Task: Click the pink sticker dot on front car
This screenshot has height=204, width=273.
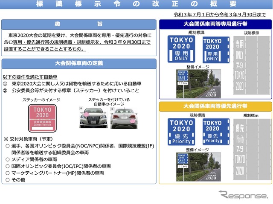Action: tap(86, 114)
